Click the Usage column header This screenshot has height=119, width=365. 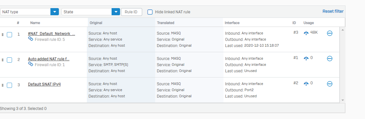309,23
